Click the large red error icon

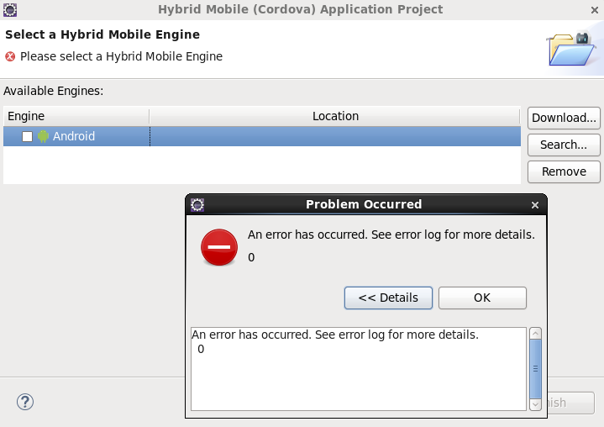[219, 247]
